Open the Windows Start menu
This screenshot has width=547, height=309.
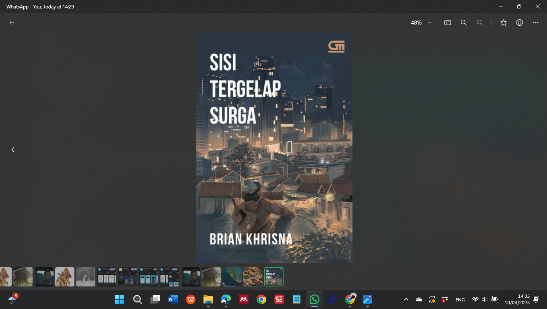coord(119,299)
